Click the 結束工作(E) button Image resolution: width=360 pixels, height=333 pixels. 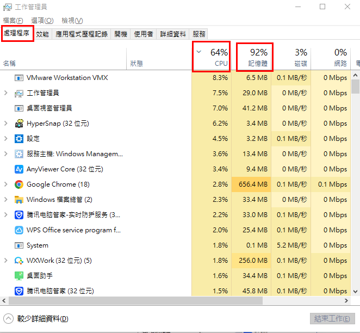point(332,318)
